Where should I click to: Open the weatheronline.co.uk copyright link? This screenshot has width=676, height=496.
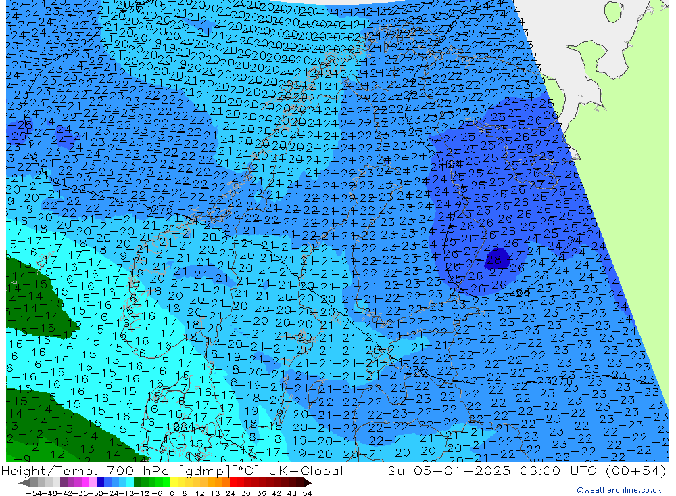(x=619, y=490)
